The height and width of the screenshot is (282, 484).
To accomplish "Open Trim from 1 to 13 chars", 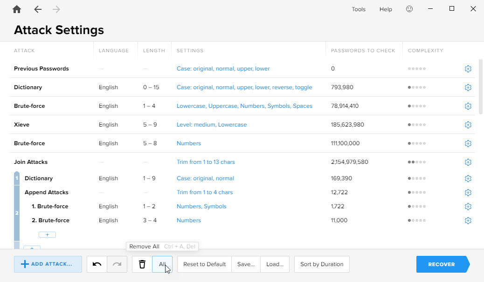I will pyautogui.click(x=206, y=162).
